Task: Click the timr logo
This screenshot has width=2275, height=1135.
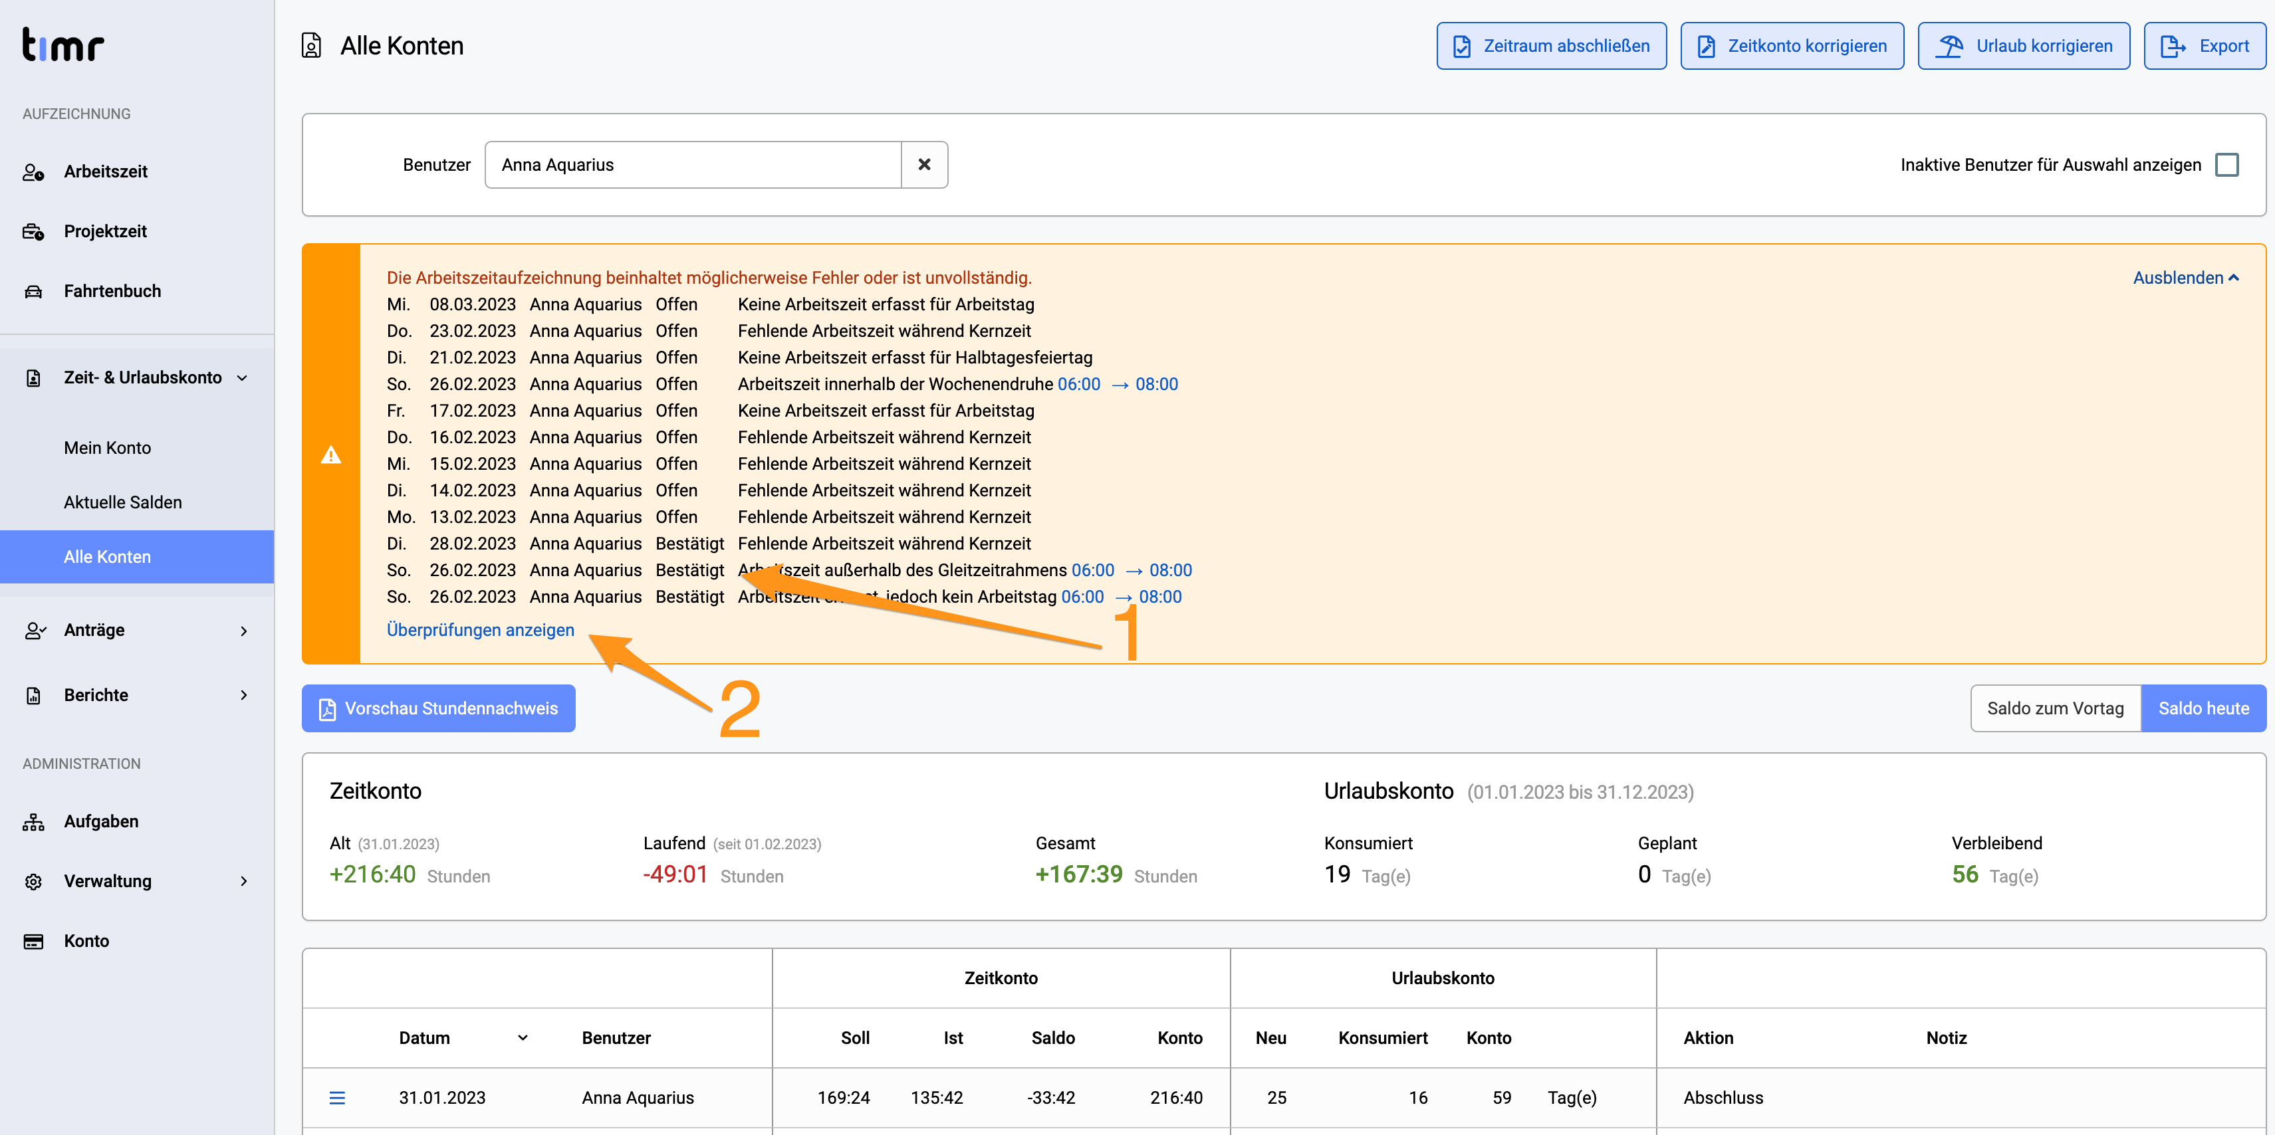Action: (x=62, y=45)
